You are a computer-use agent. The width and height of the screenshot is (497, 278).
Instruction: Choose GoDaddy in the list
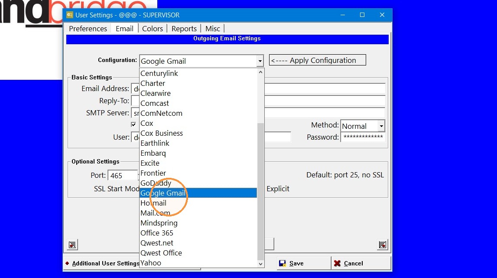point(198,183)
